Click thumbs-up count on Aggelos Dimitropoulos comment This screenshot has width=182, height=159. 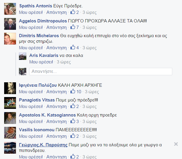78,27
